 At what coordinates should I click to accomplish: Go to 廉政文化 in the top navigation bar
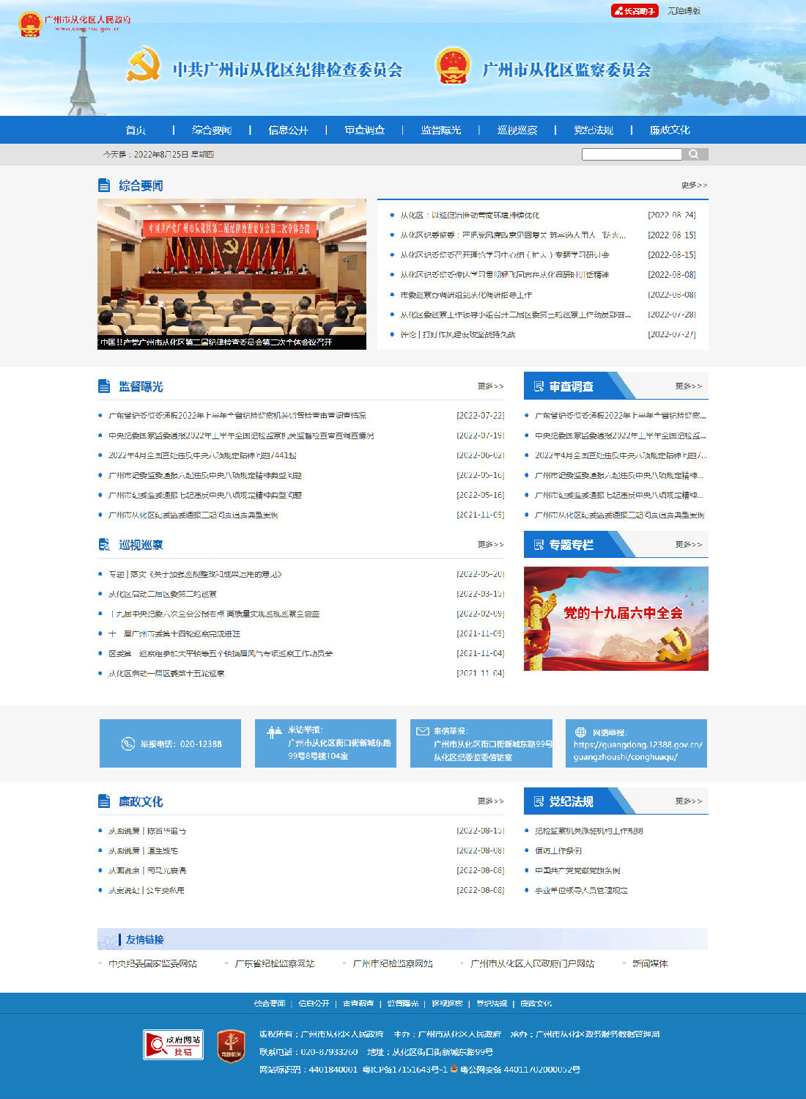670,130
